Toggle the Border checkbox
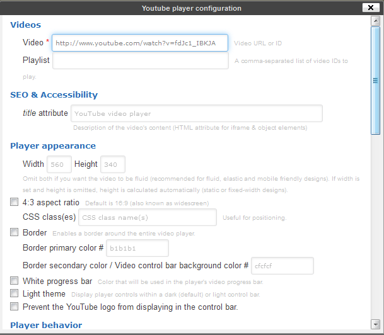 click(15, 232)
